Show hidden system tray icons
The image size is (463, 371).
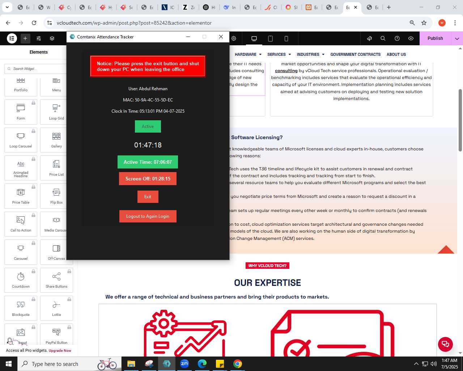(416, 364)
